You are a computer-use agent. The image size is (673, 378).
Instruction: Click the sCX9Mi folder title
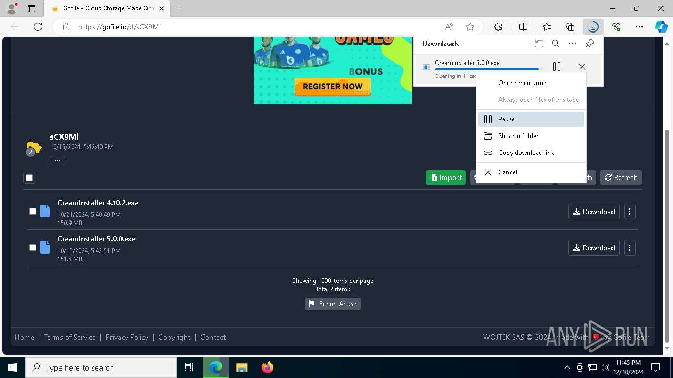coord(65,136)
